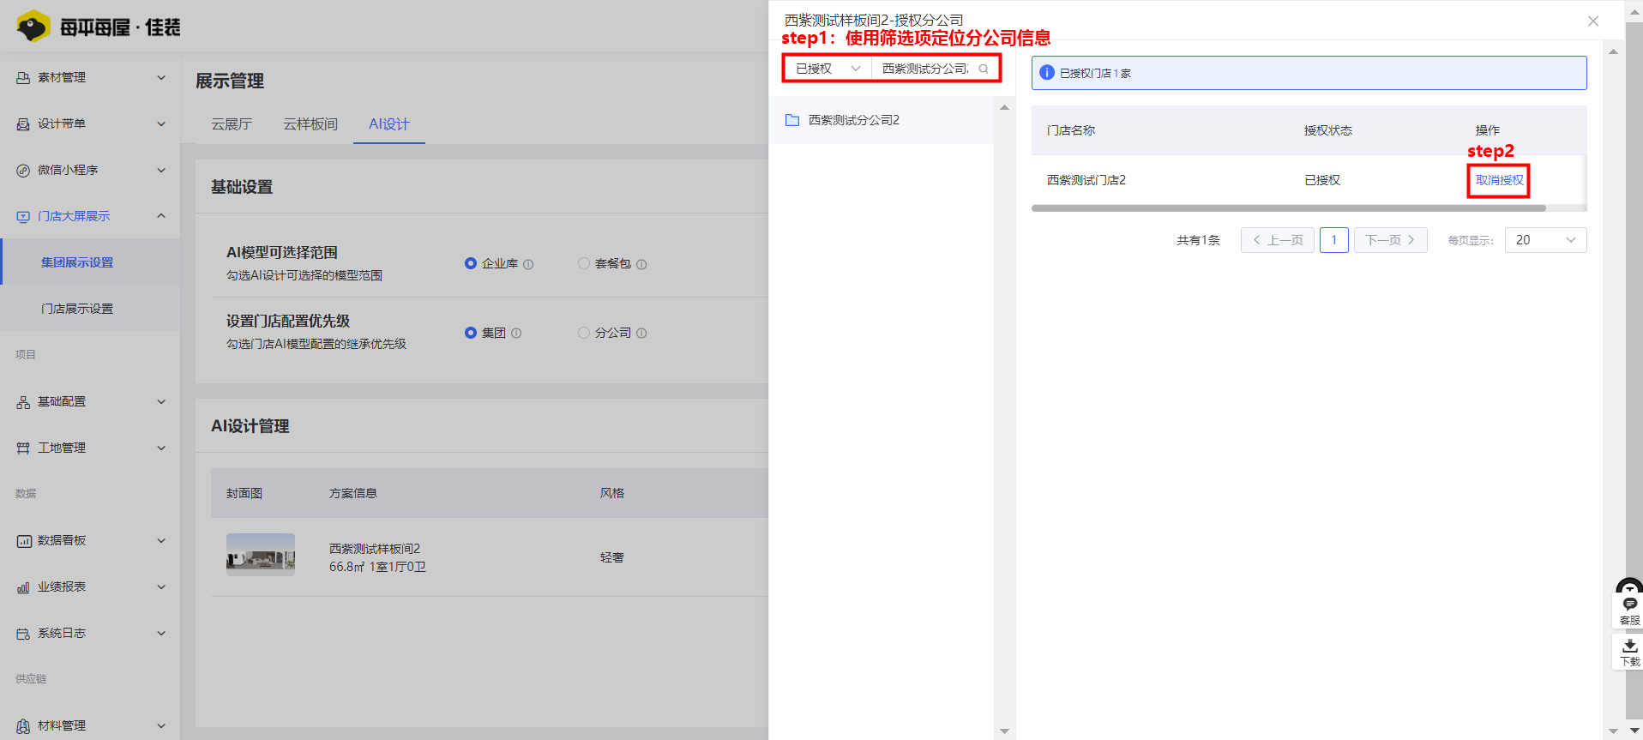Expand the 基础配置 menu chevron

click(x=161, y=401)
